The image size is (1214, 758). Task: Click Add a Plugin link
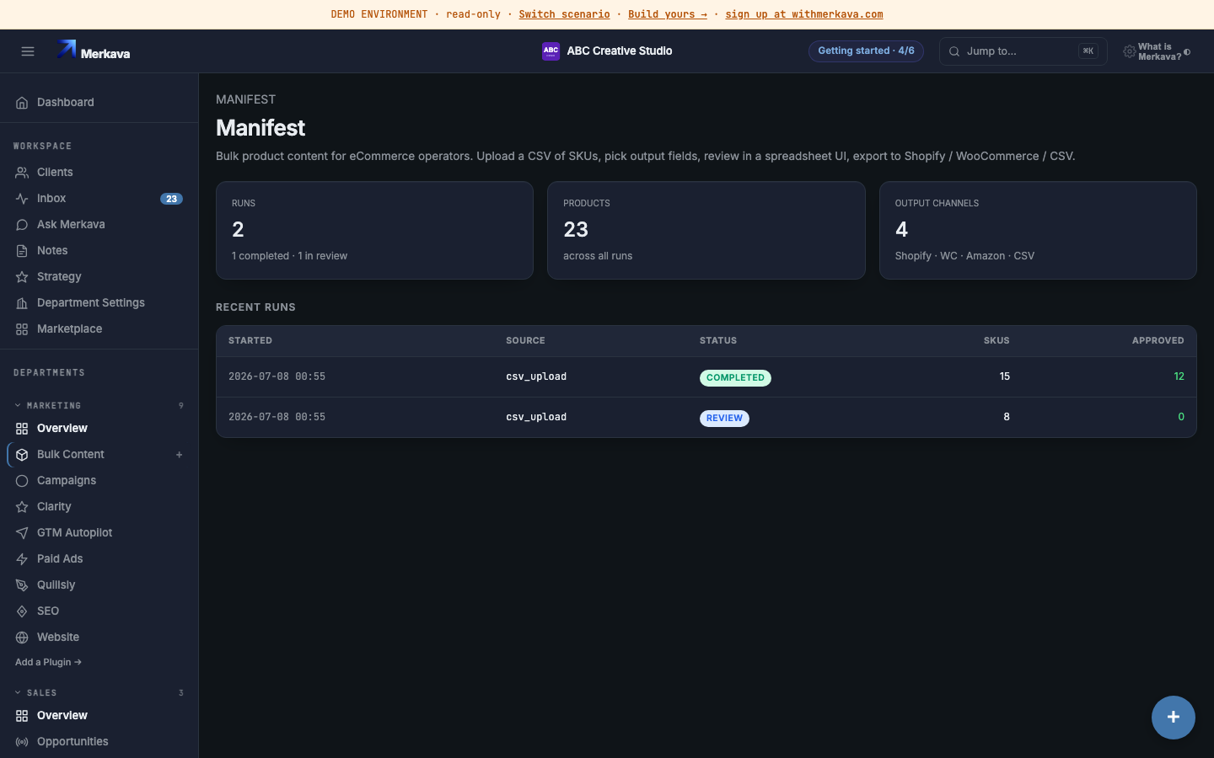tap(48, 662)
